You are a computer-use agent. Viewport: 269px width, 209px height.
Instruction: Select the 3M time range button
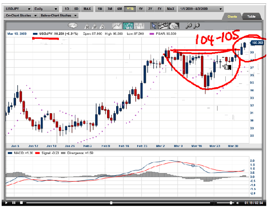point(109,9)
